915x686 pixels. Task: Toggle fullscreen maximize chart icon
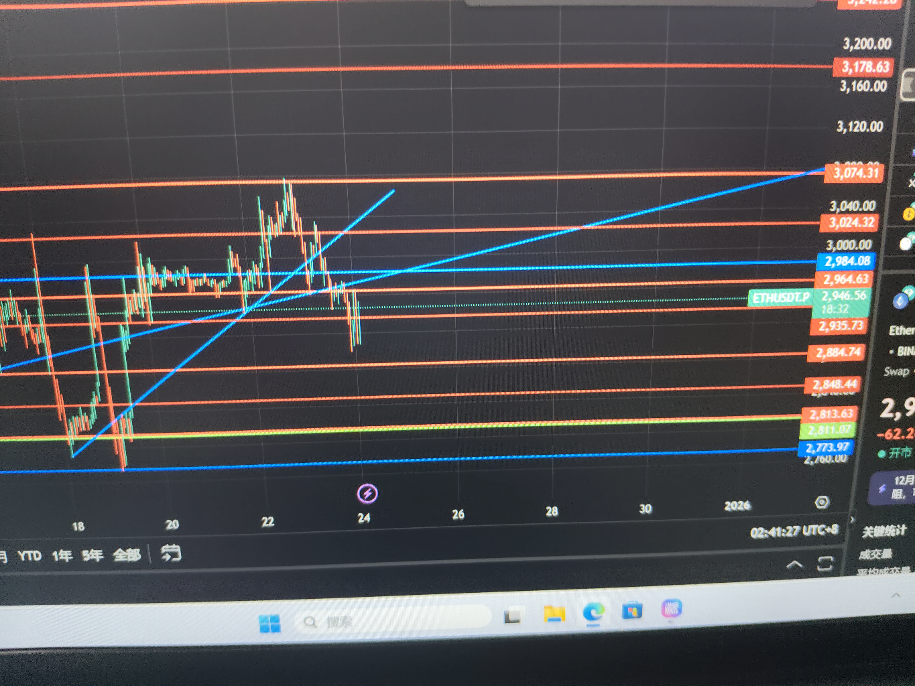coord(825,564)
